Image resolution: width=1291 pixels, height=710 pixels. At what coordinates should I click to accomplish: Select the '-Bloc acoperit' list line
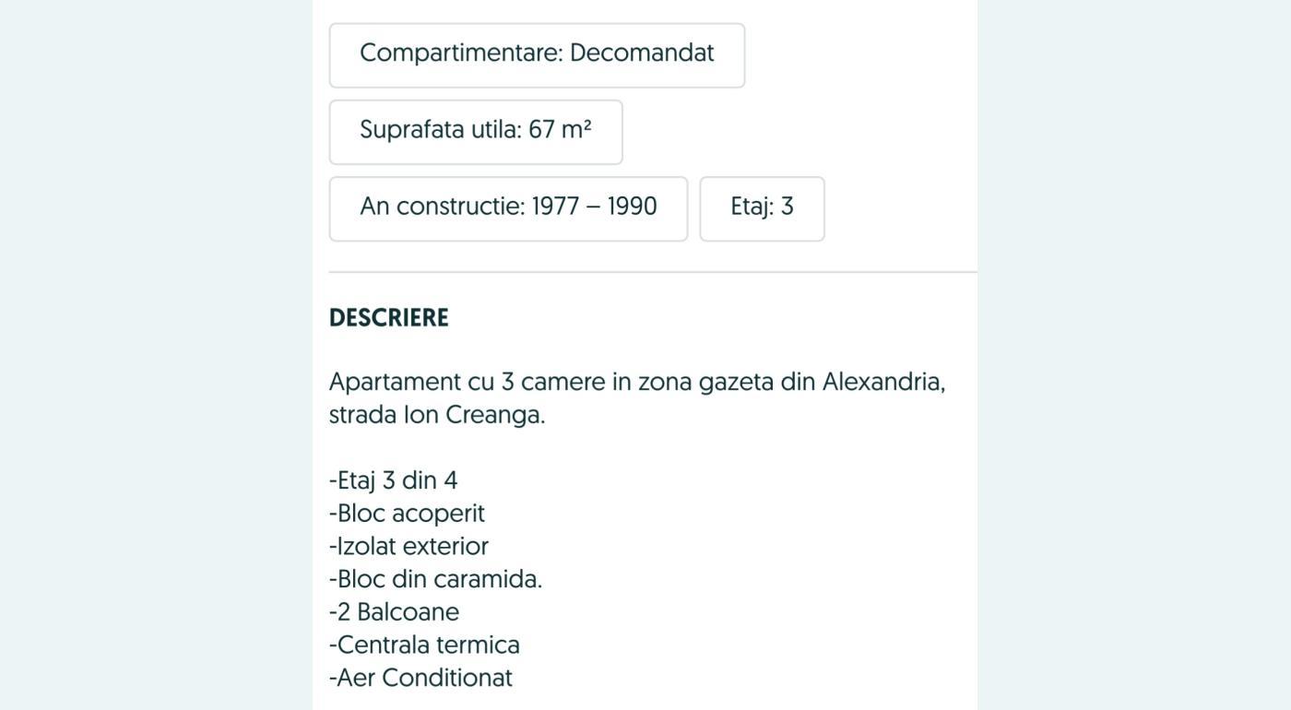click(x=407, y=514)
